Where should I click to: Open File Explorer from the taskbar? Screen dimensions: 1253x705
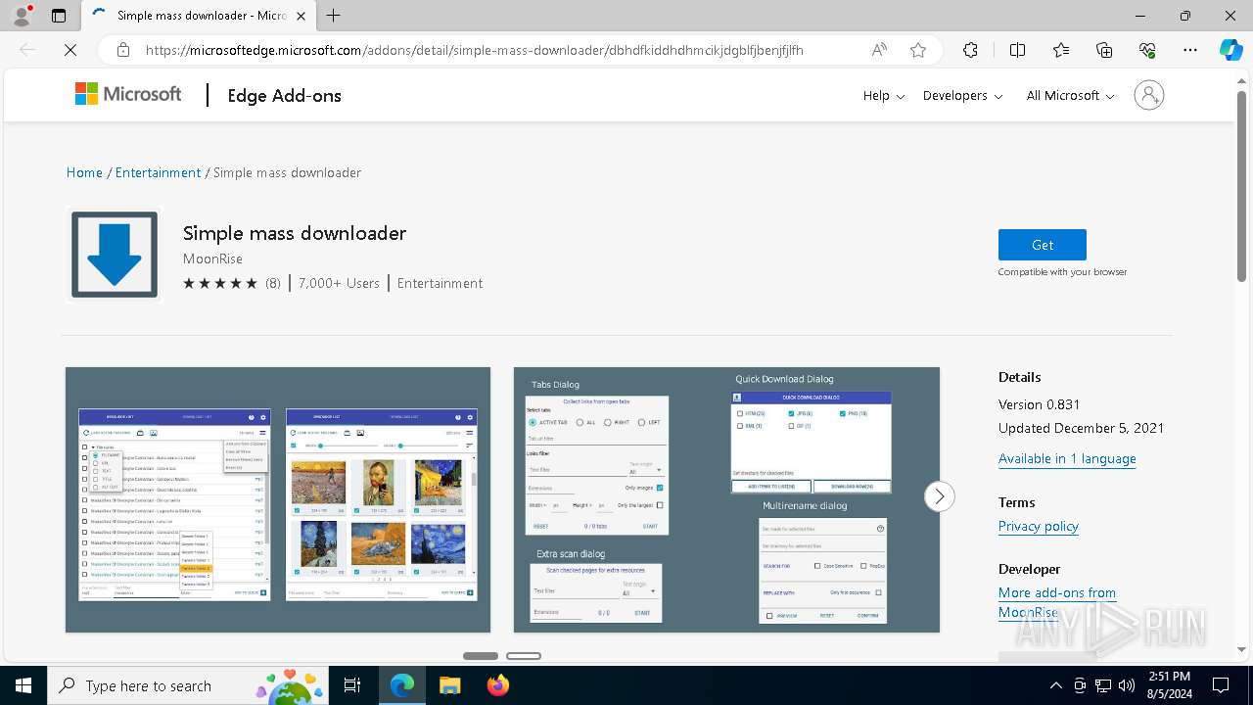449,685
